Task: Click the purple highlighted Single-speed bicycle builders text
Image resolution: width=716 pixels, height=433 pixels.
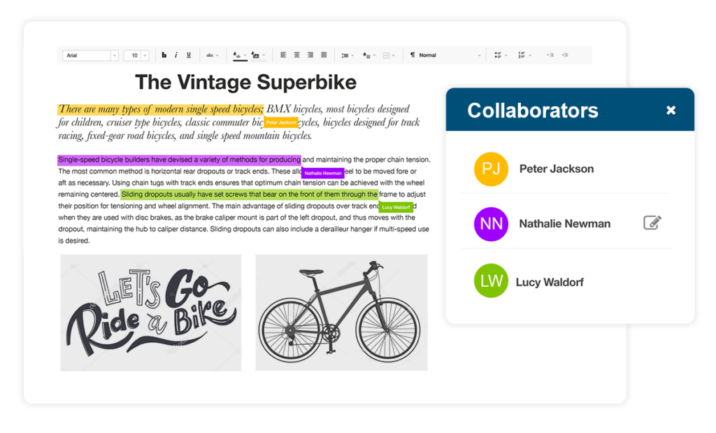Action: (179, 160)
